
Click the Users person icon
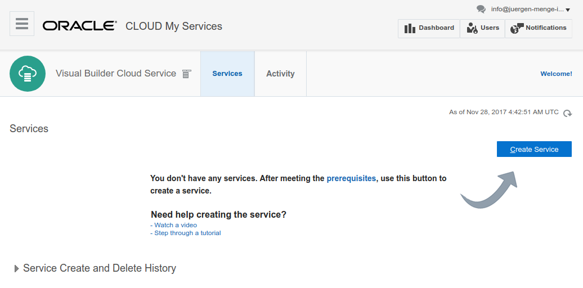(472, 28)
